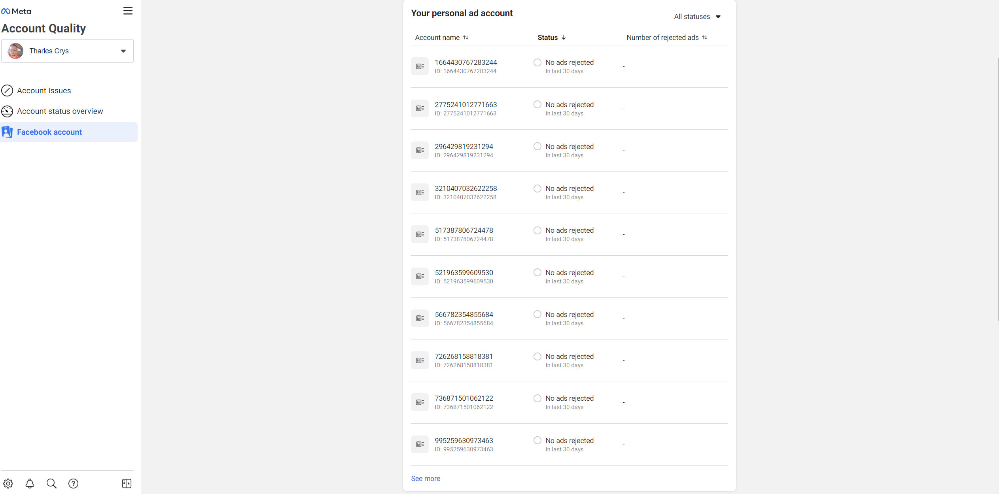Click status circle for account 296429819231294
The height and width of the screenshot is (494, 999).
click(537, 146)
